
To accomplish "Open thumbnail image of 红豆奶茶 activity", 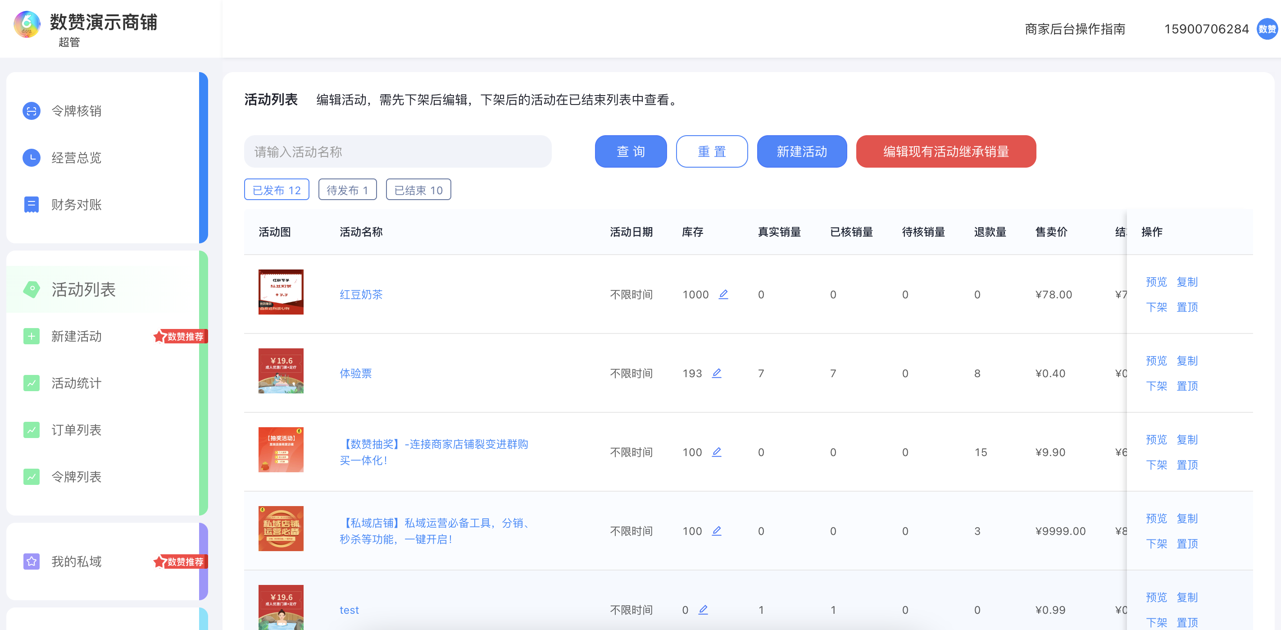I will pos(281,292).
